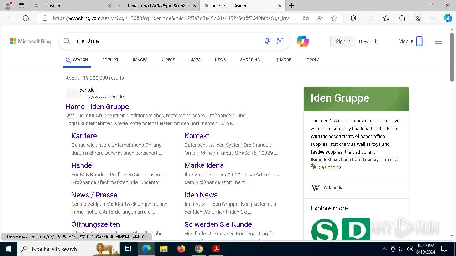
Task: Open the Kontakt sitelink
Action: pos(197,136)
